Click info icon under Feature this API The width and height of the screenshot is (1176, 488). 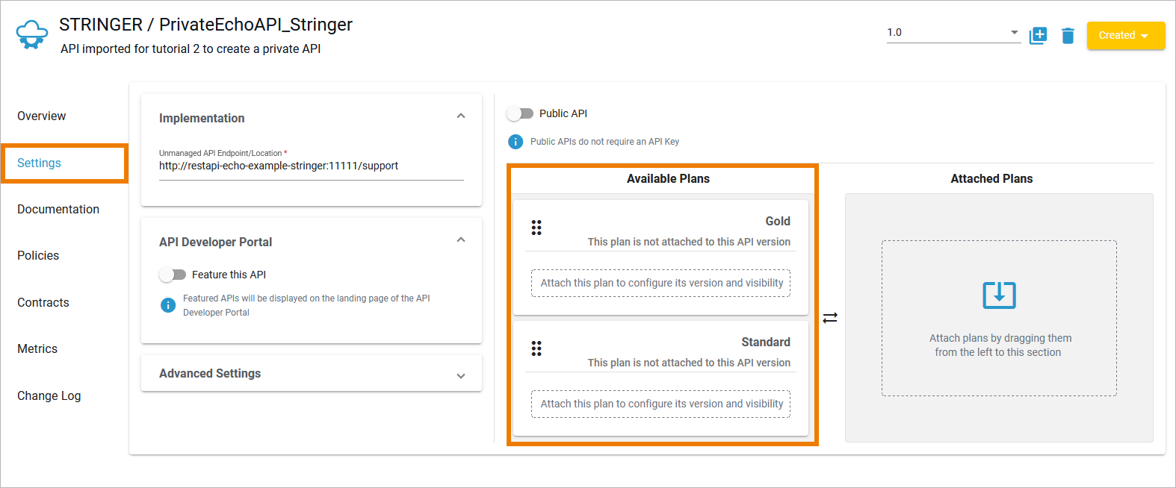click(x=169, y=305)
